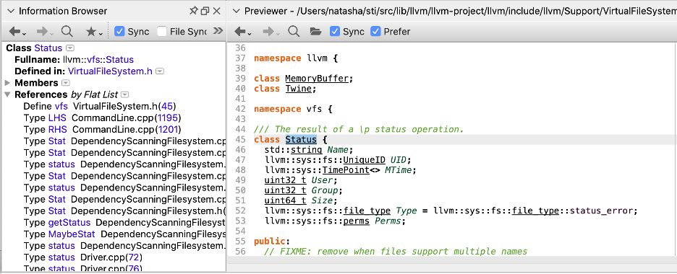Click MemoryBuffer in code line 39
Viewport: 677px width, 274px height.
click(x=317, y=79)
